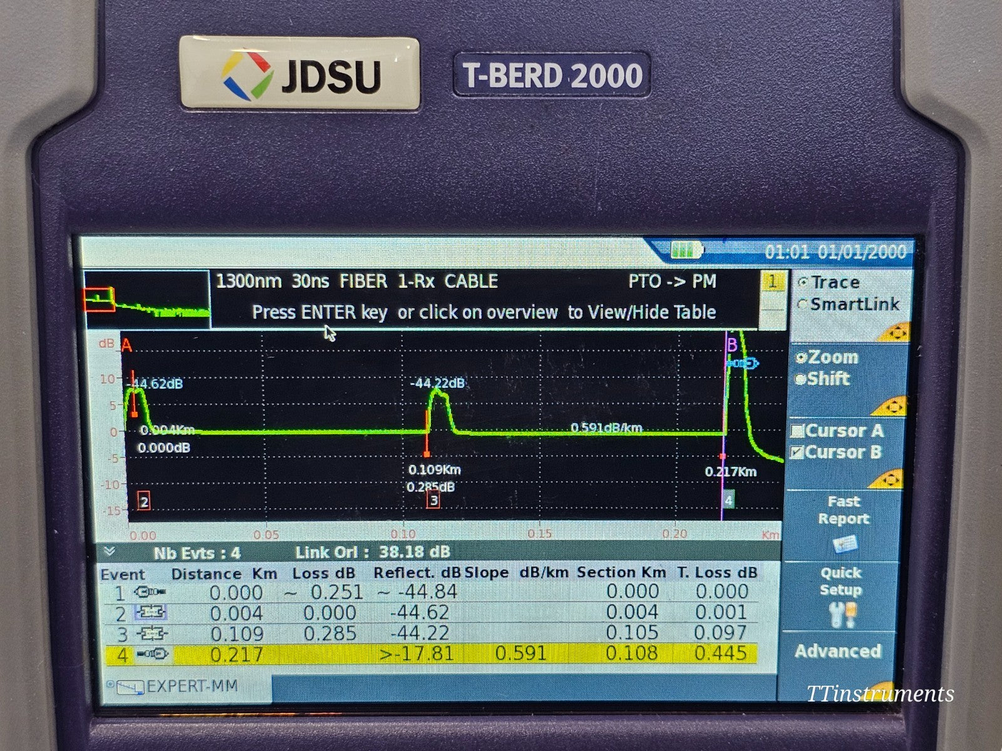Click the trace overview thumbnail top-left
This screenshot has height=751, width=1002.
pos(147,300)
